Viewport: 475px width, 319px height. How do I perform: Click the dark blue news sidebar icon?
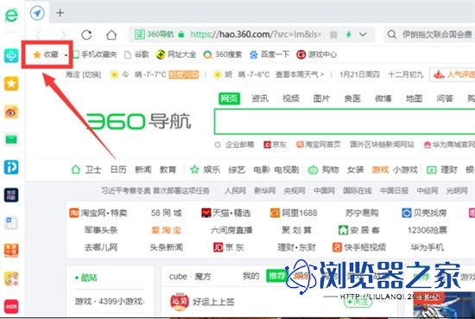point(11,195)
